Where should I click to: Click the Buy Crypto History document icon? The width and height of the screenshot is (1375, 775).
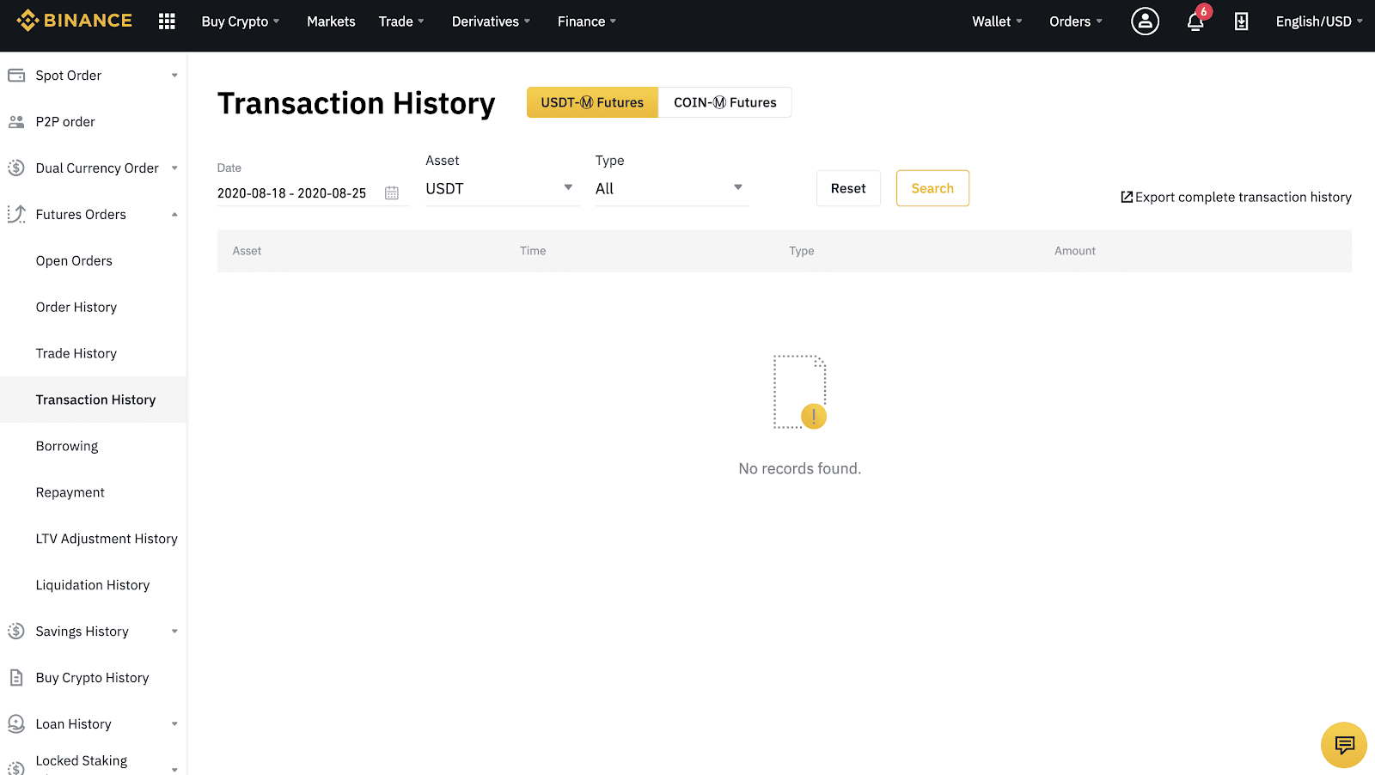[16, 678]
